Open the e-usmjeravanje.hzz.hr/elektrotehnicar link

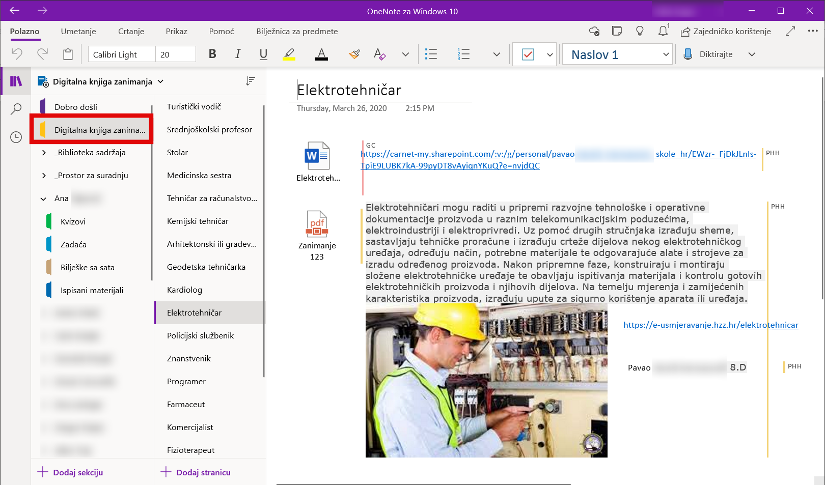[710, 325]
